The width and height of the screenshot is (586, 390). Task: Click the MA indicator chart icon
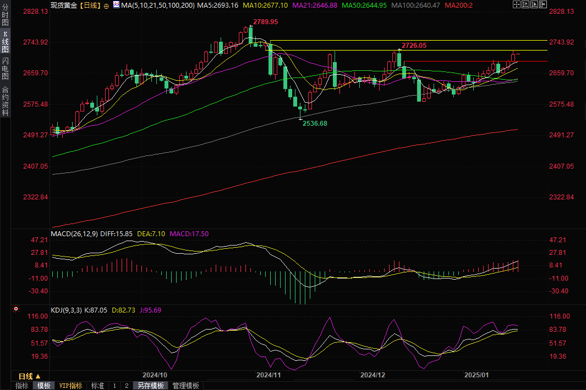click(115, 5)
